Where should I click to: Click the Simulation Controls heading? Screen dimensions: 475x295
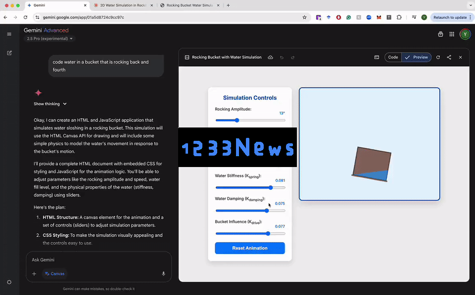click(249, 98)
